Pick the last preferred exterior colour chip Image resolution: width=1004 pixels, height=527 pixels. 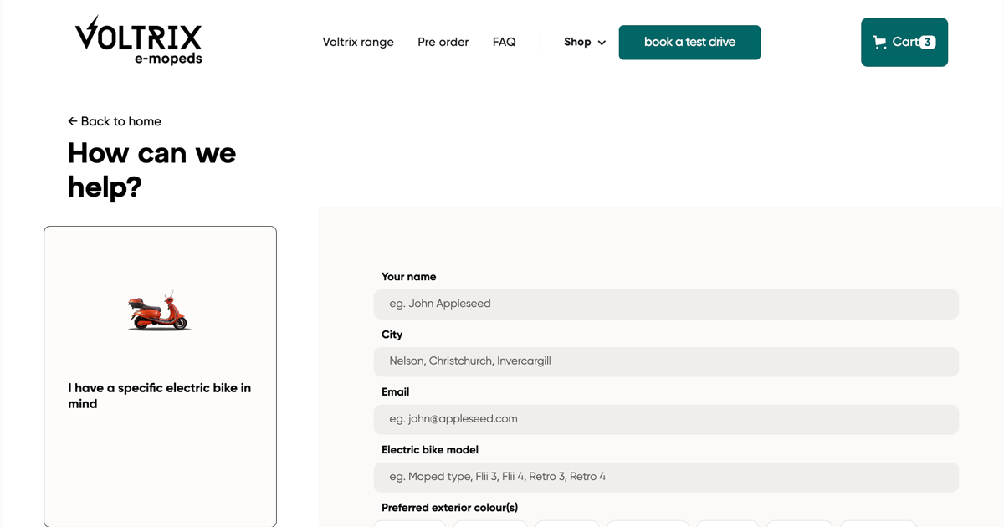pyautogui.click(x=884, y=524)
